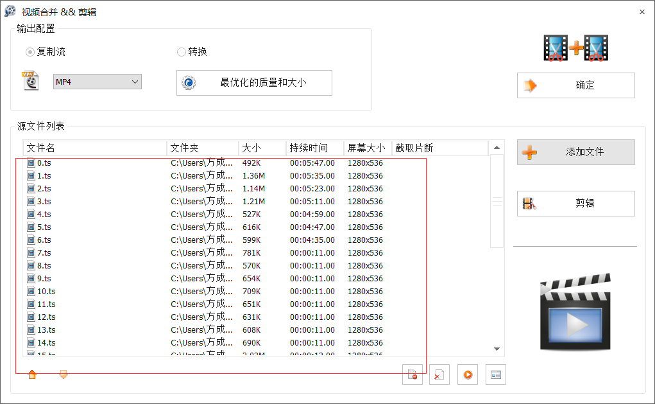Click the clear list red X icon

click(439, 374)
